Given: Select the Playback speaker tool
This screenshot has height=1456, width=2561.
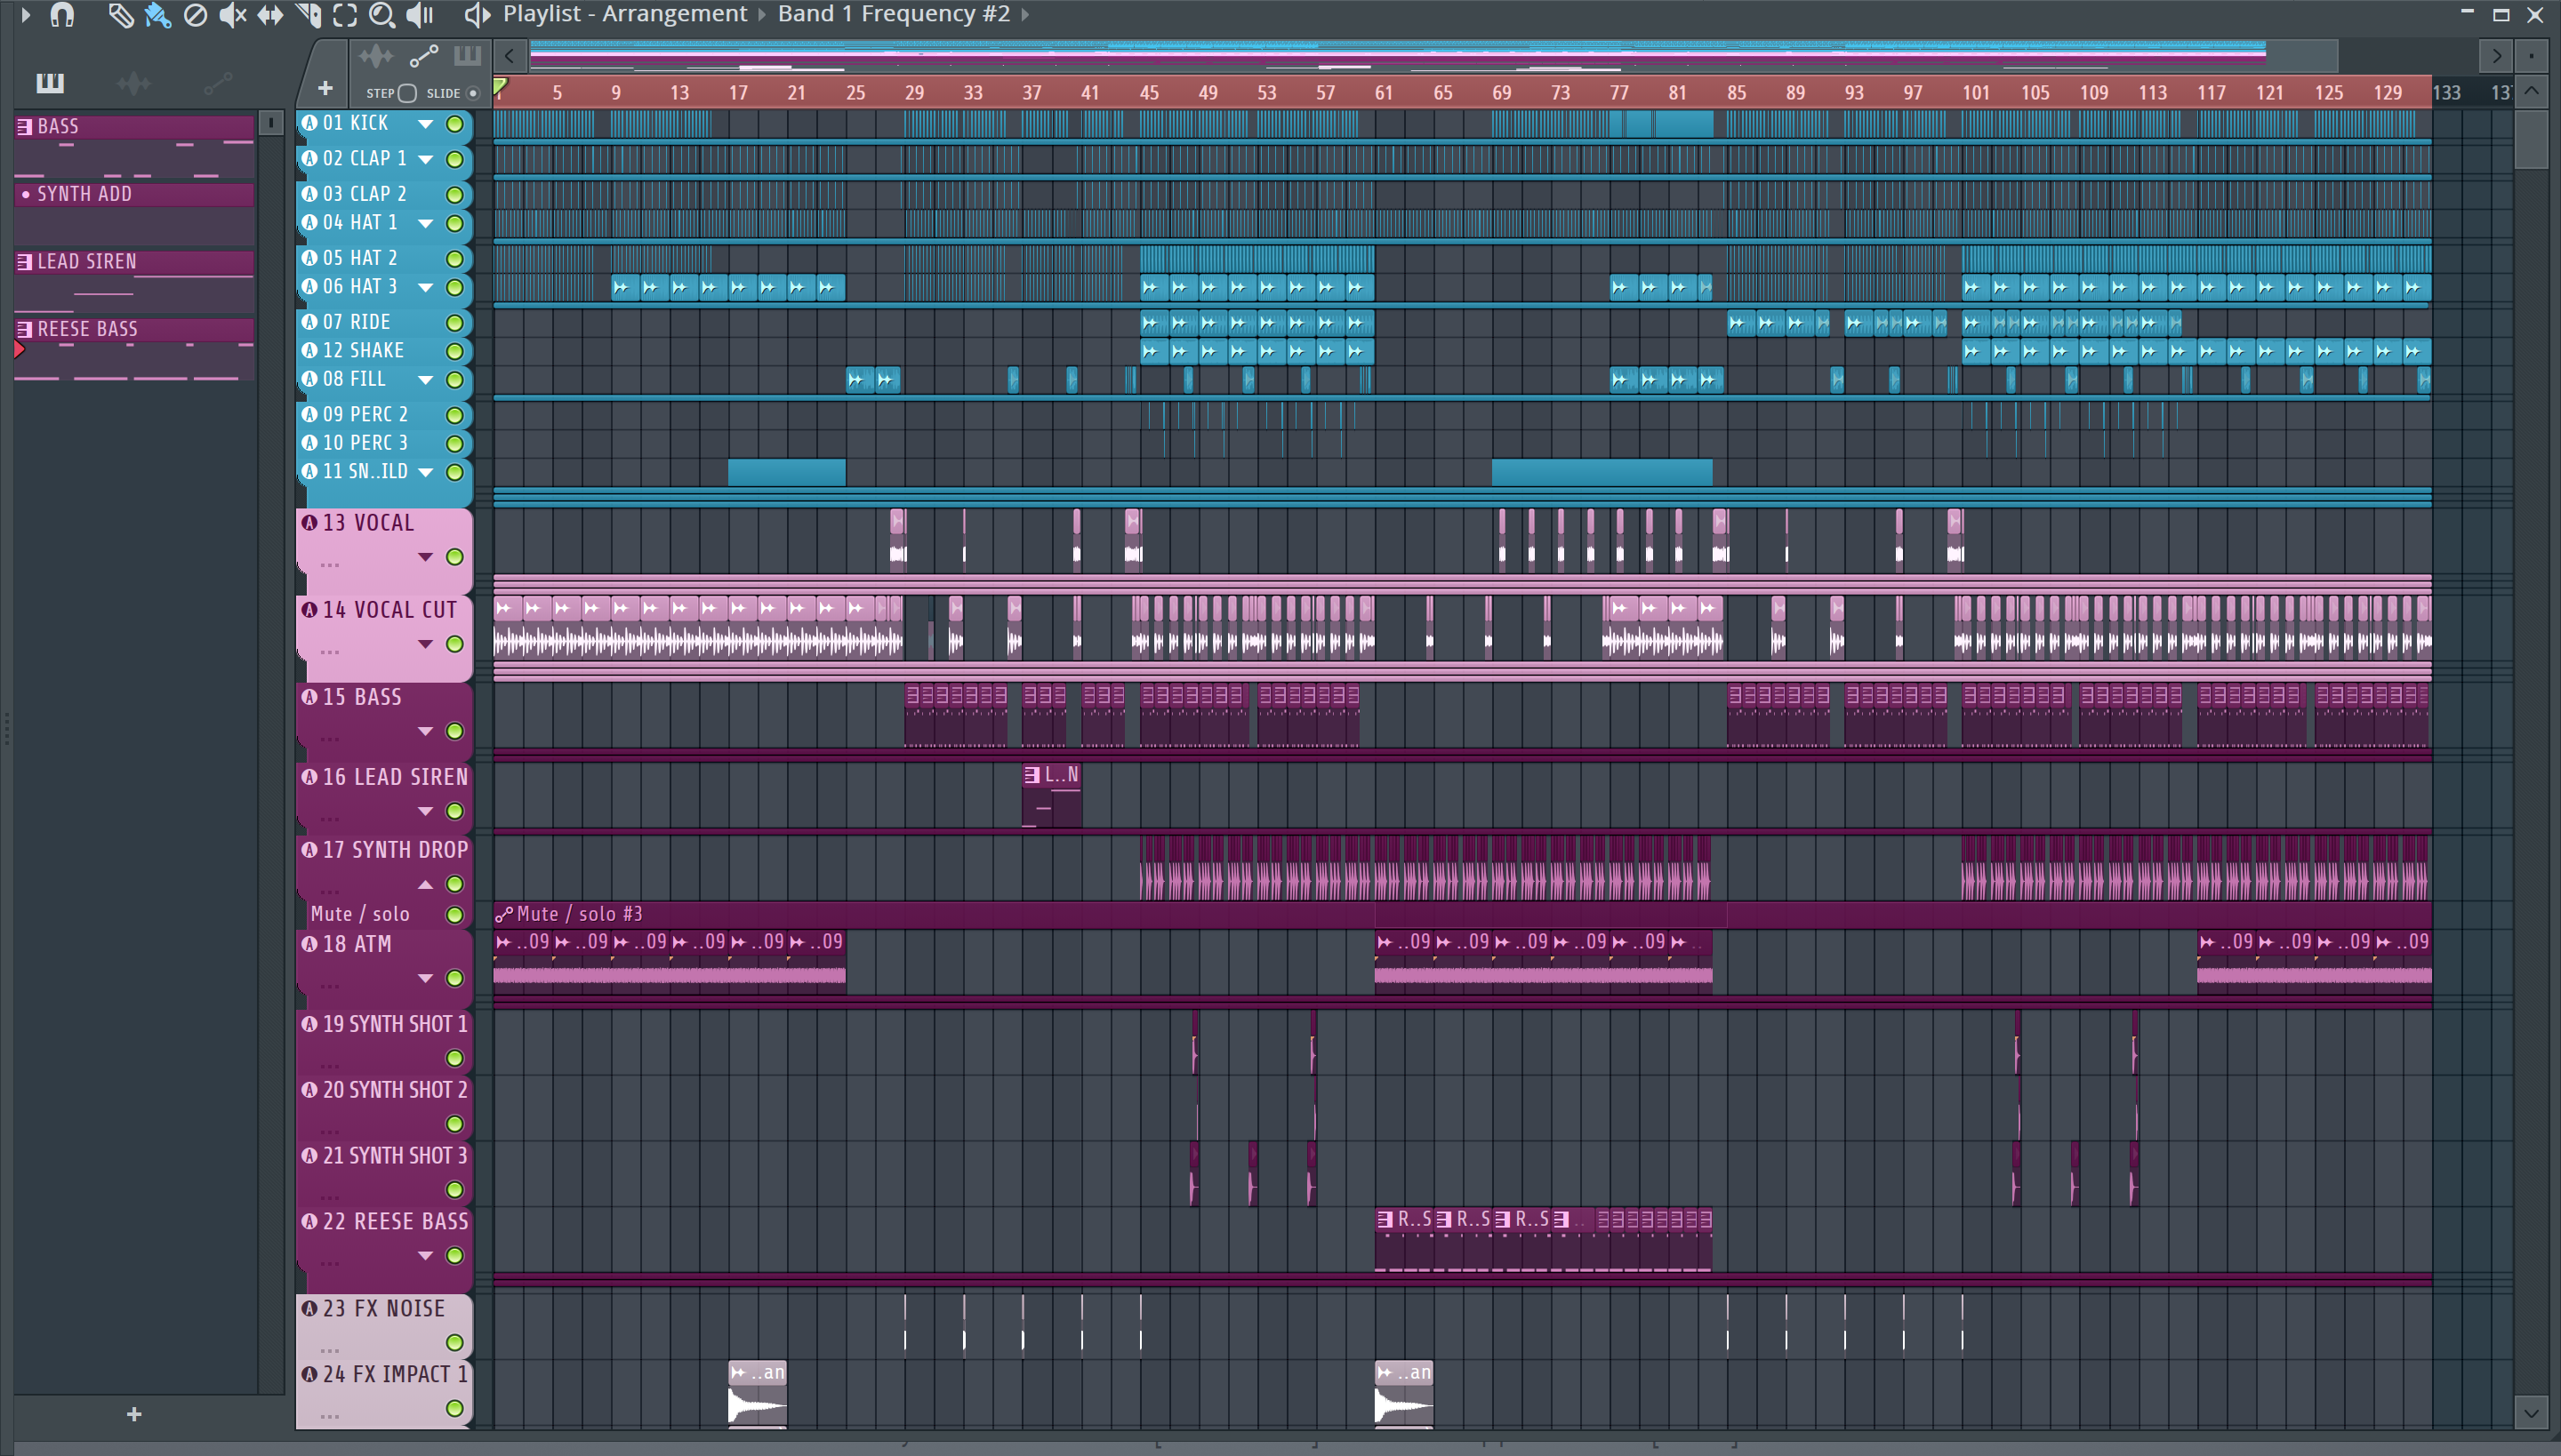Looking at the screenshot, I should point(420,15).
